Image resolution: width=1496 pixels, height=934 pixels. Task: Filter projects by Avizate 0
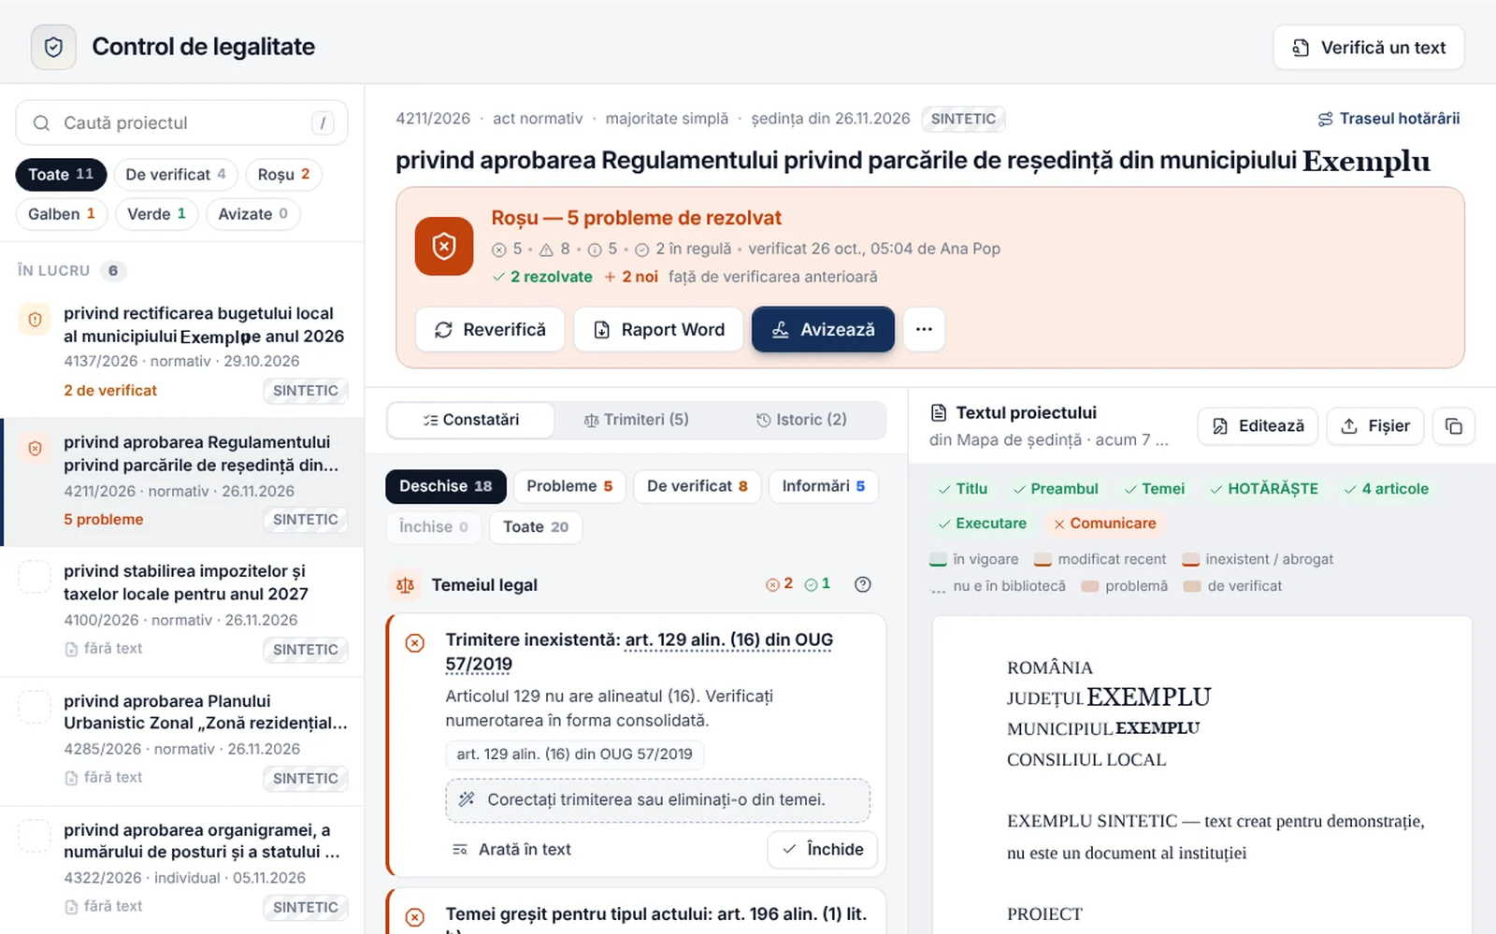[x=252, y=214]
